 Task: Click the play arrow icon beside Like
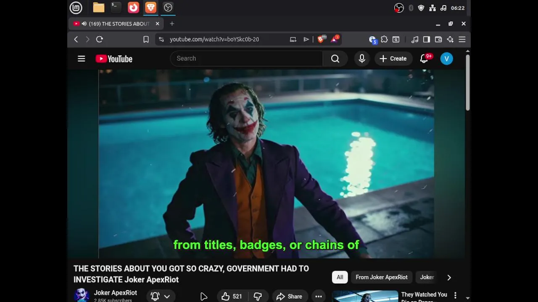coord(204,297)
